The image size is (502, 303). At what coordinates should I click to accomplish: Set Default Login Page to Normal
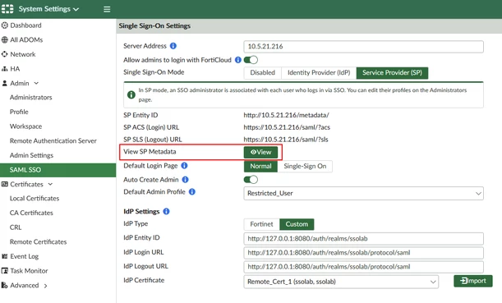coord(260,166)
